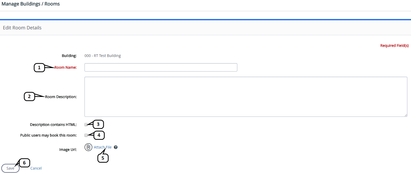The height and width of the screenshot is (174, 411).
Task: Click the Building field label
Action: [x=69, y=56]
